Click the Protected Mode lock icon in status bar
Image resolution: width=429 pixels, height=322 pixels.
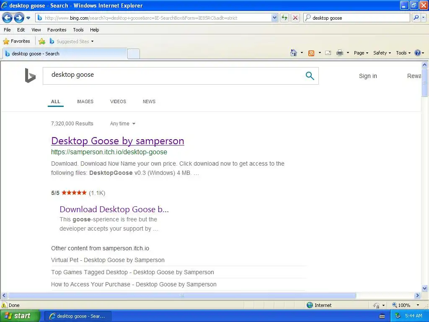point(377,305)
